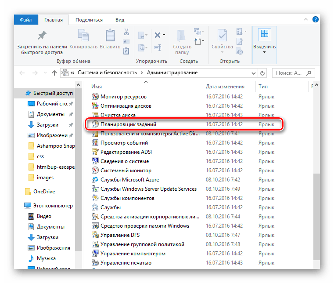334x283 pixels.
Task: Click the file list vertical scrollbar thumb
Action: (316, 217)
